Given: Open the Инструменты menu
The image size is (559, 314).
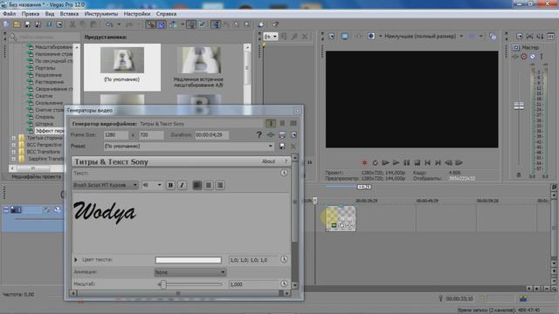Looking at the screenshot, I should click(101, 14).
